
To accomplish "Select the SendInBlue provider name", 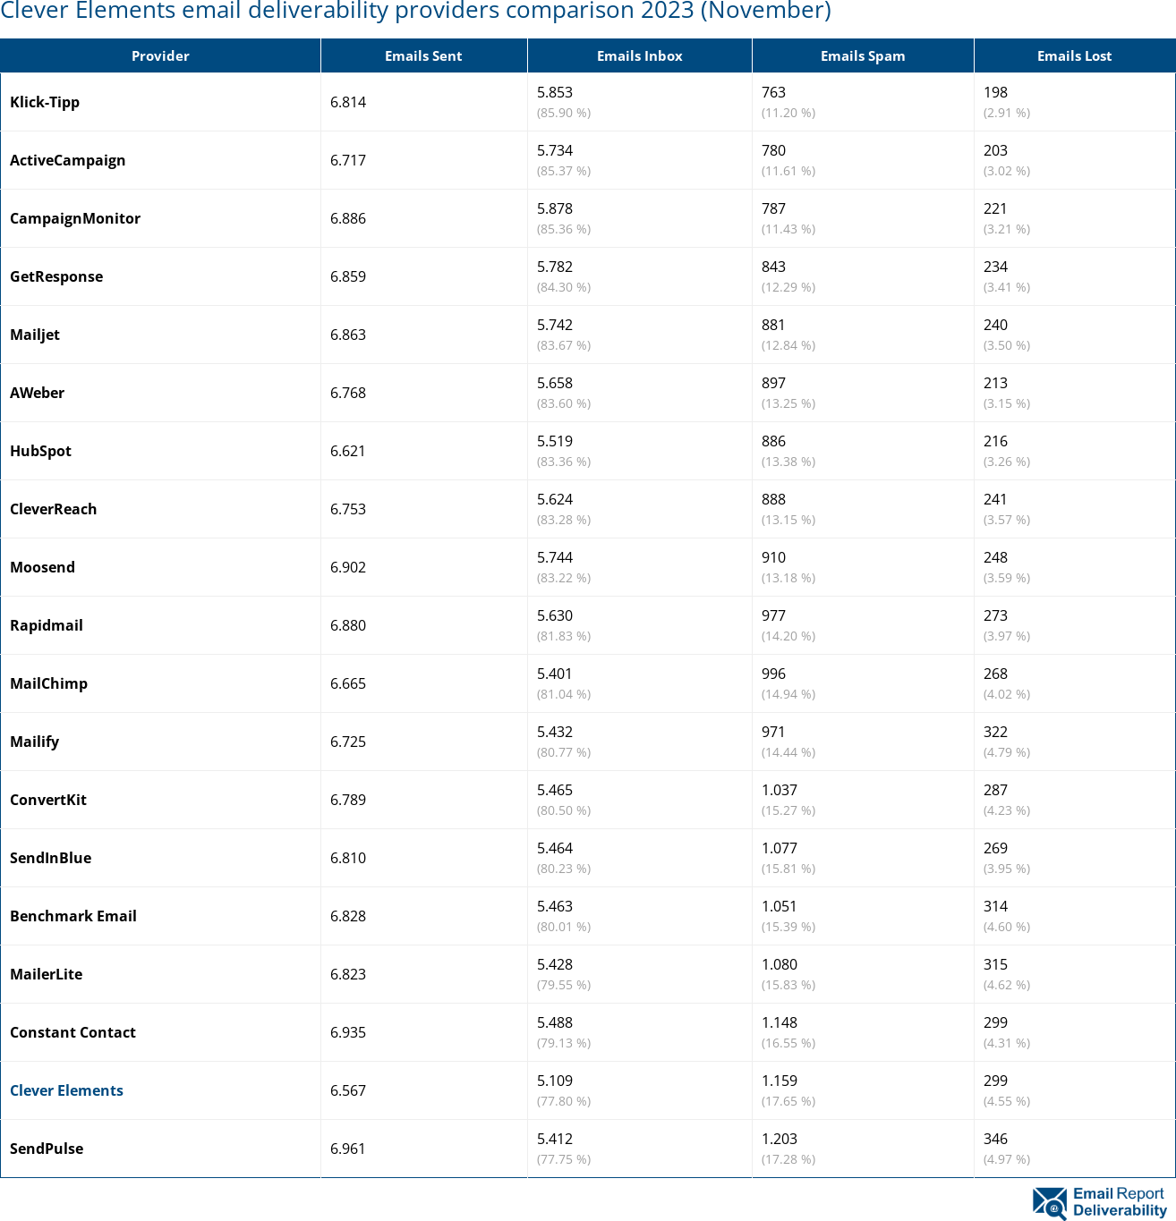I will click(51, 858).
